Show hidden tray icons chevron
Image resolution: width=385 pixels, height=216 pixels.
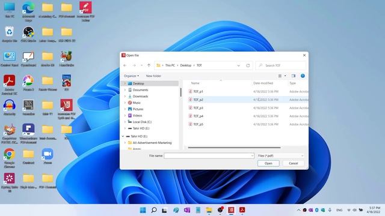tap(298, 210)
